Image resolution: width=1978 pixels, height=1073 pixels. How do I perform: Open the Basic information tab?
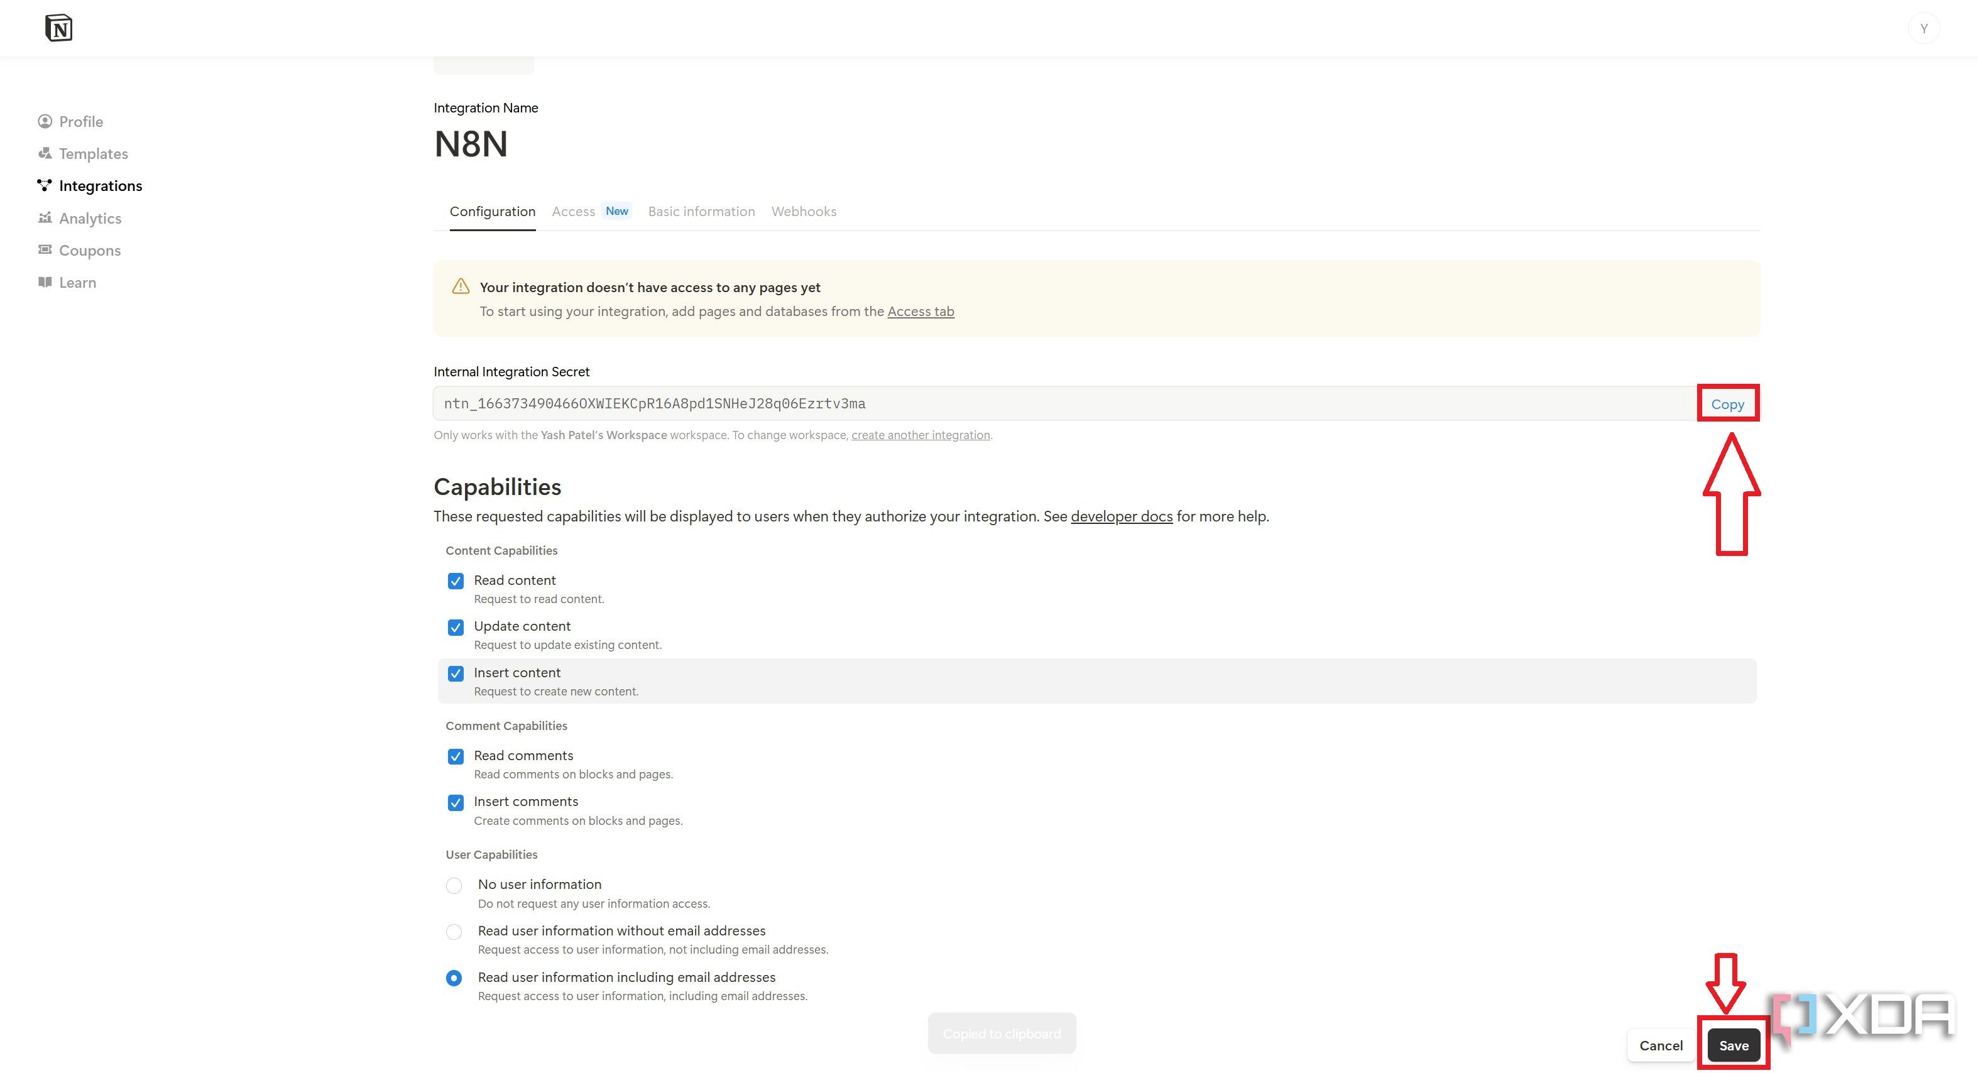coord(701,212)
